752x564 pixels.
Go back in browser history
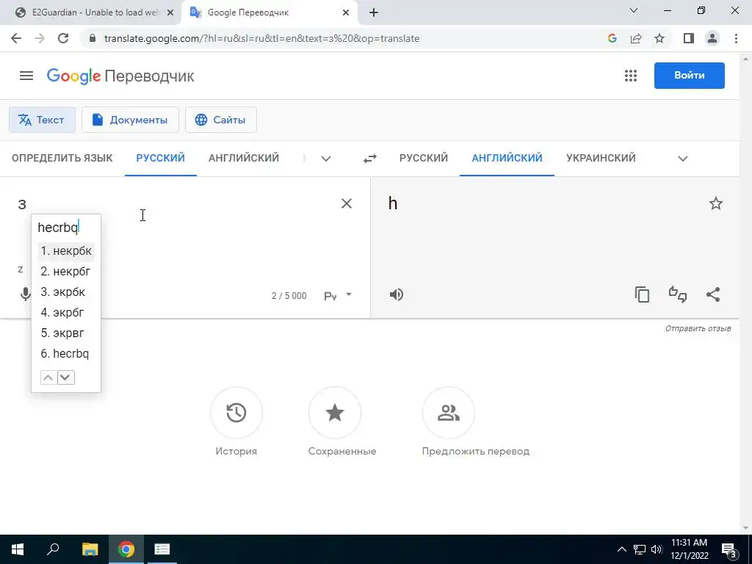point(16,38)
